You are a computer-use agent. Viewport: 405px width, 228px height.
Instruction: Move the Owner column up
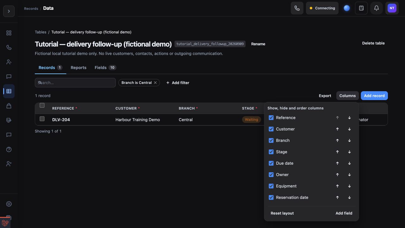coord(337,174)
